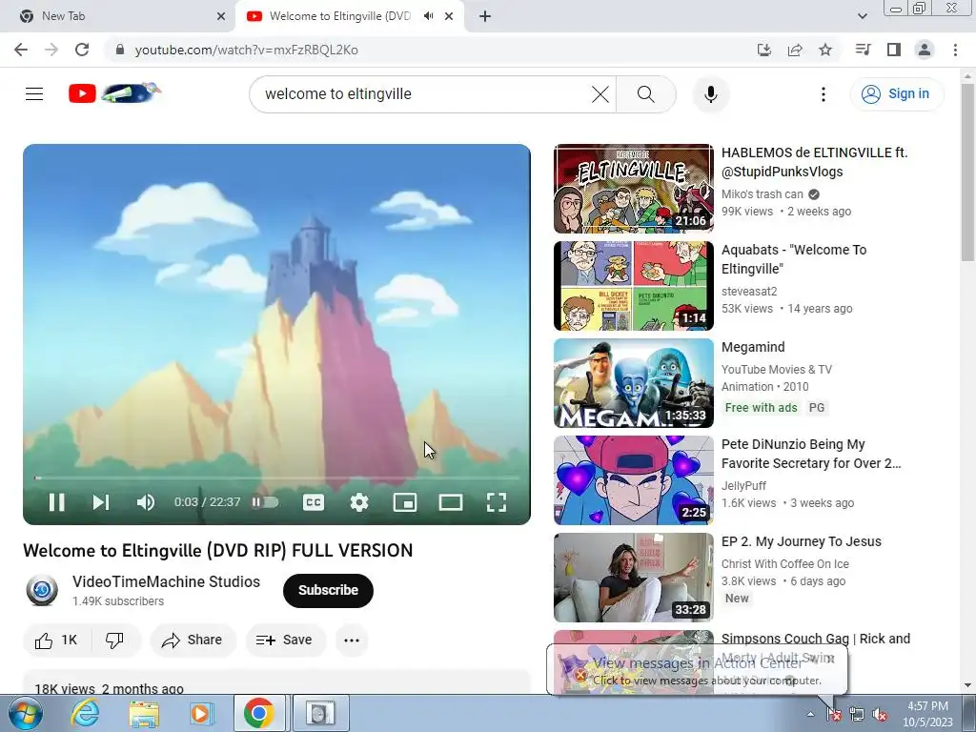Switch to theater mode
976x732 pixels.
point(451,502)
